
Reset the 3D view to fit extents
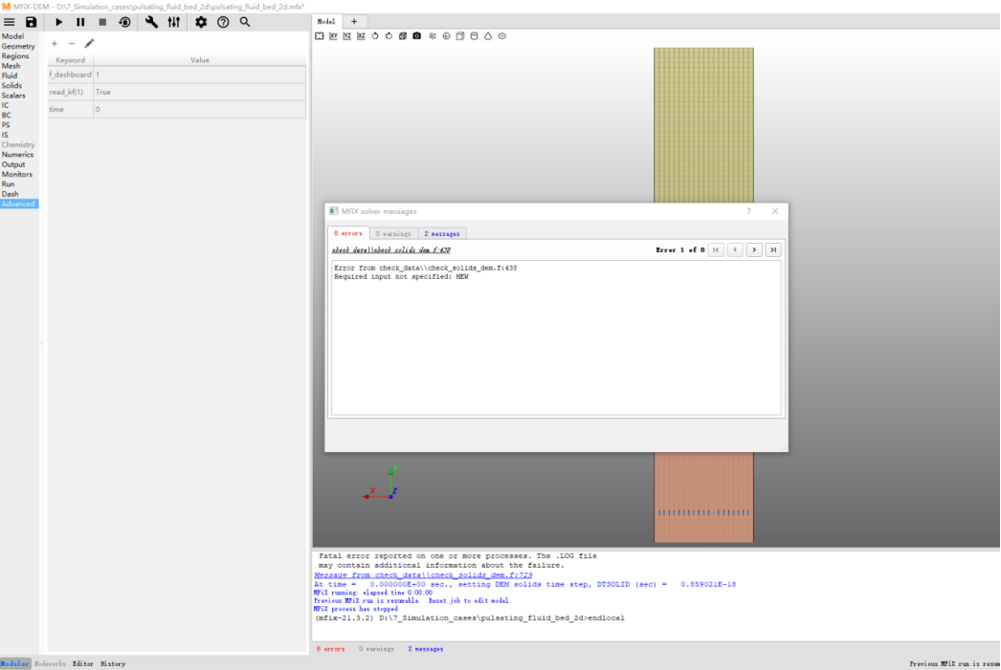320,36
